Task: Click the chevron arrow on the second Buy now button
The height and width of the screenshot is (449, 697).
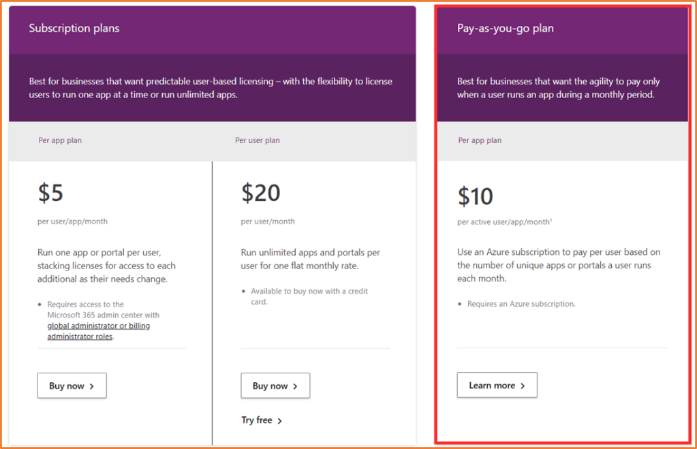Action: pyautogui.click(x=296, y=386)
